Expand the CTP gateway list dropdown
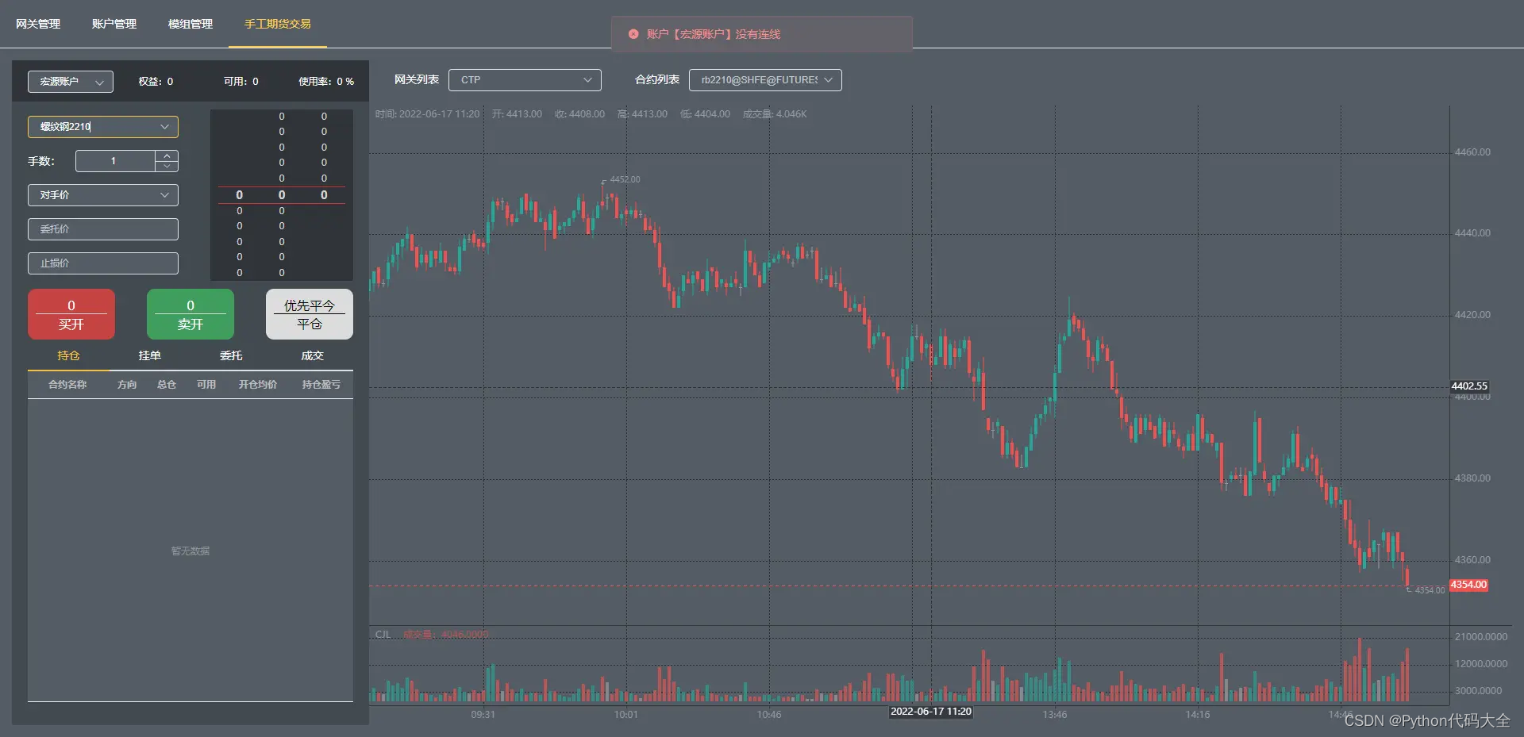The image size is (1524, 737). tap(525, 80)
